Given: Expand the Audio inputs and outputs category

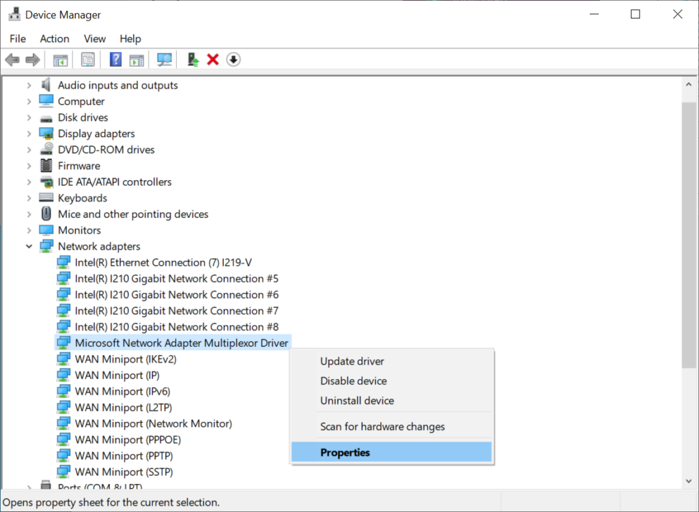Looking at the screenshot, I should tap(29, 85).
